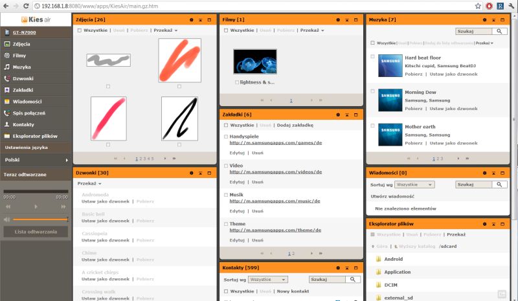
Task: Open Przekaż dropdown in Dzwonki panel
Action: 89,184
